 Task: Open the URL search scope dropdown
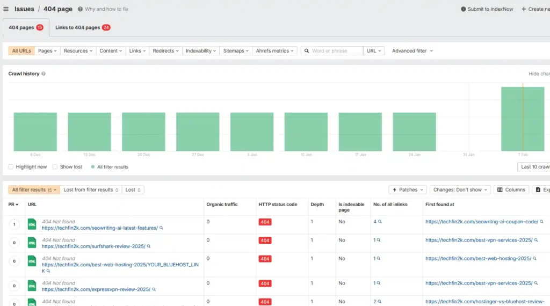click(374, 51)
